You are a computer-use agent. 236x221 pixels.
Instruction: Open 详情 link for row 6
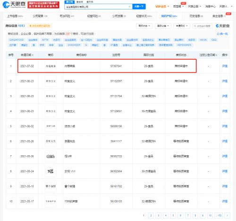point(225,141)
